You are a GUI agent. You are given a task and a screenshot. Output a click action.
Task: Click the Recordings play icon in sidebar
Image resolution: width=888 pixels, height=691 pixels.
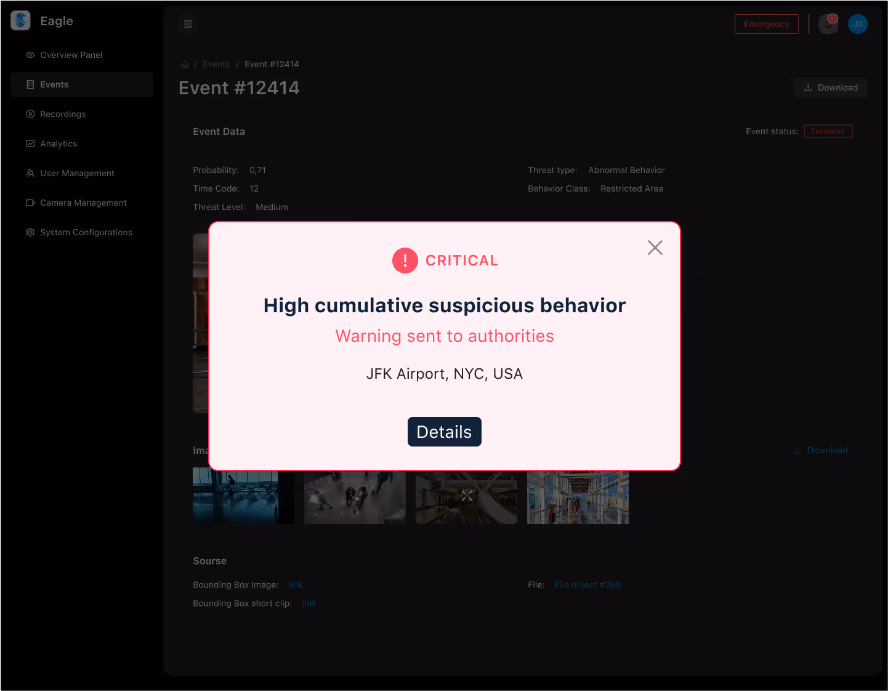[30, 114]
